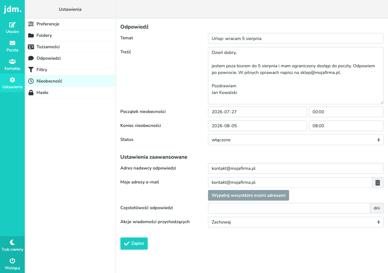Click the Odpowiedzi speech bubble icon

click(x=31, y=58)
